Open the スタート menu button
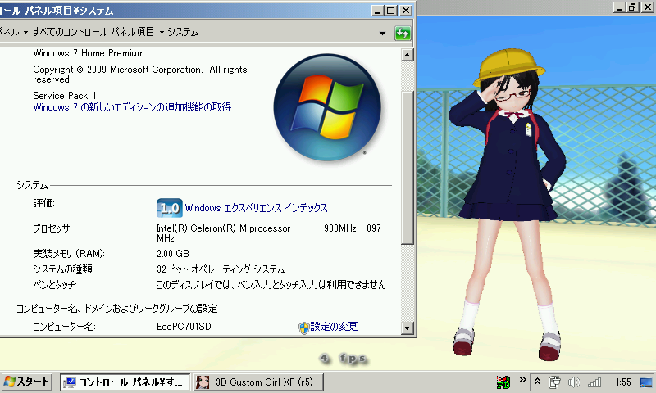The width and height of the screenshot is (656, 393). click(27, 382)
